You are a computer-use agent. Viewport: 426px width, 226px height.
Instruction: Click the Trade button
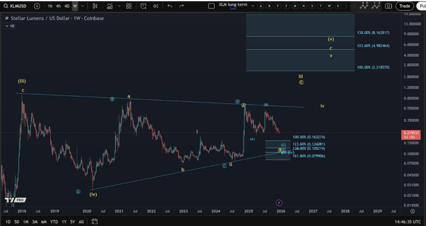tap(404, 6)
